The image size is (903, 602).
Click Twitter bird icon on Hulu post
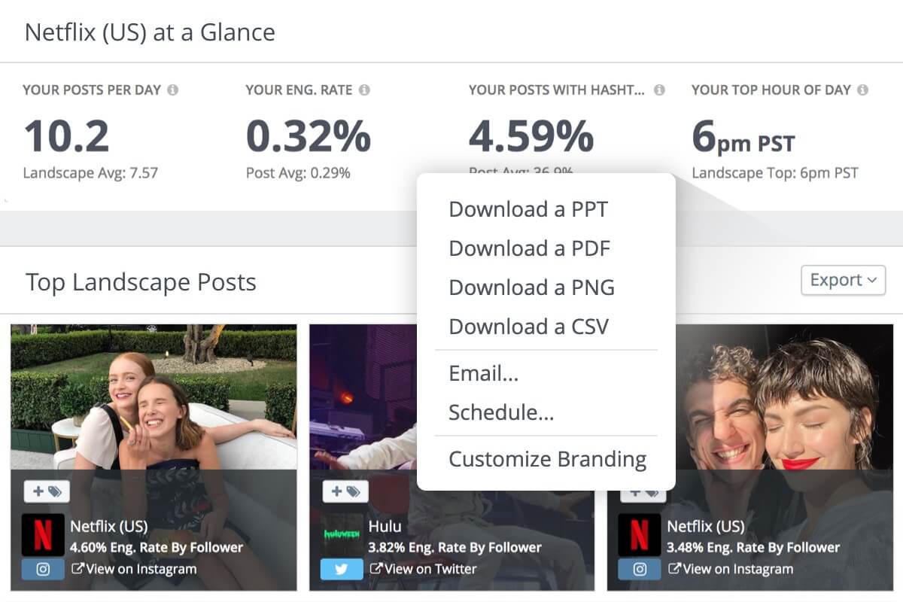point(342,570)
